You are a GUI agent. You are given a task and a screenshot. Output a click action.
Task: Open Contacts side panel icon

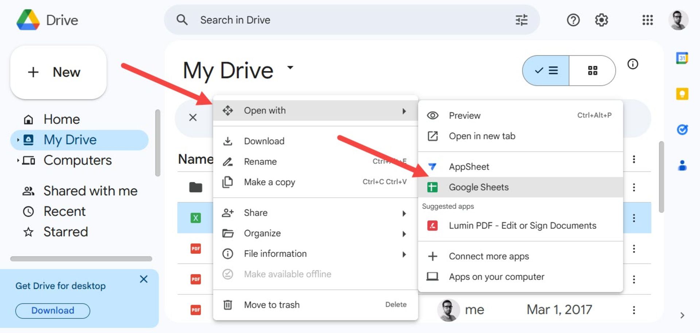point(682,166)
